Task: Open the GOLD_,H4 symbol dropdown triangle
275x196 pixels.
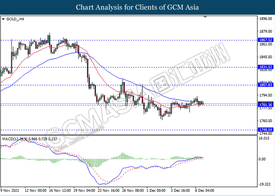Action: (x=3, y=19)
